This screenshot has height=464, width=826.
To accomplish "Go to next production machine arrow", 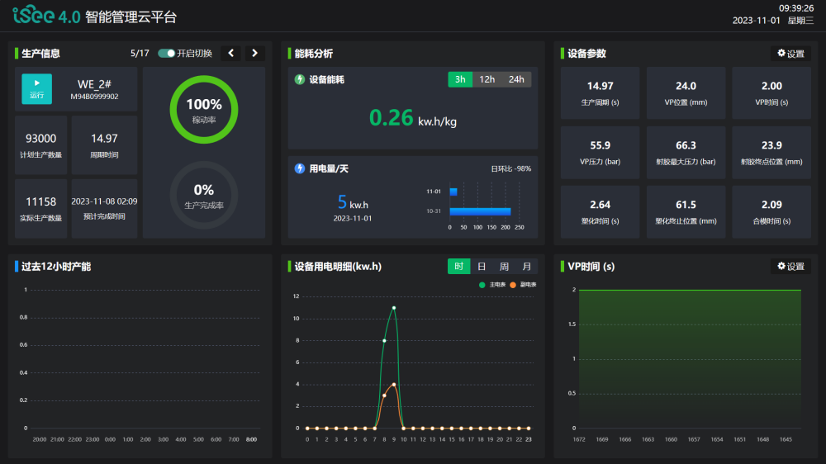I will (254, 54).
